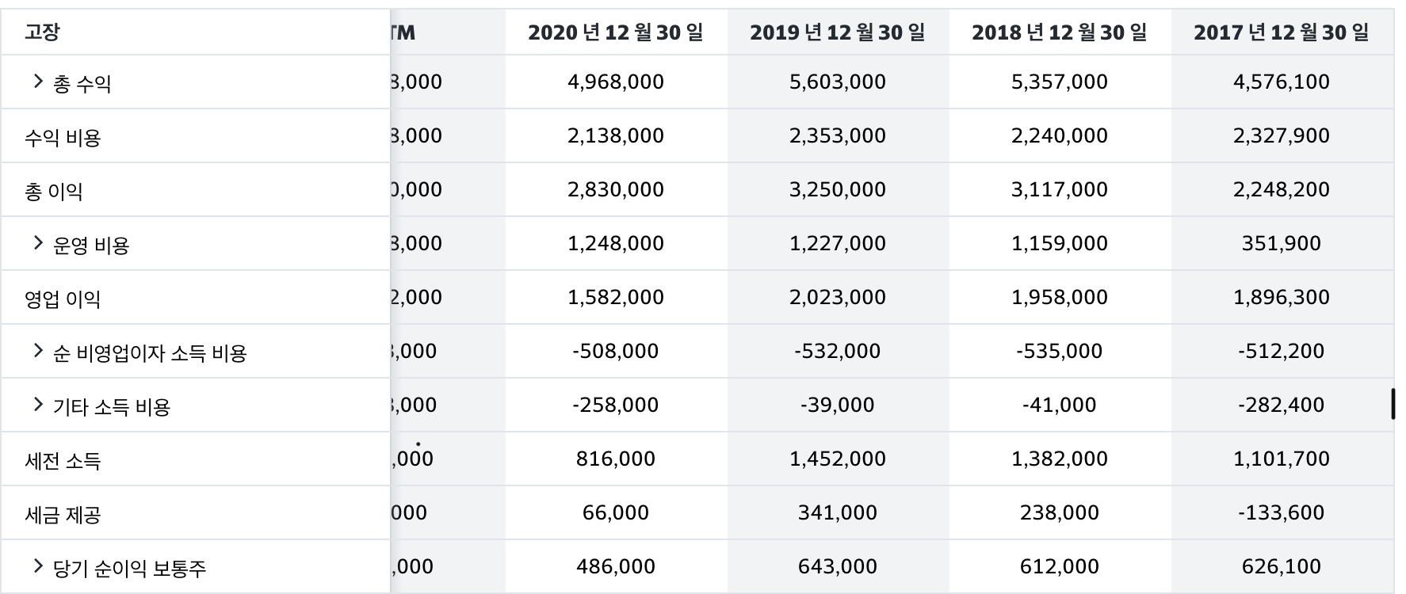Click the 영업 이익 row label
Viewport: 1406px width, 594px height.
(63, 299)
